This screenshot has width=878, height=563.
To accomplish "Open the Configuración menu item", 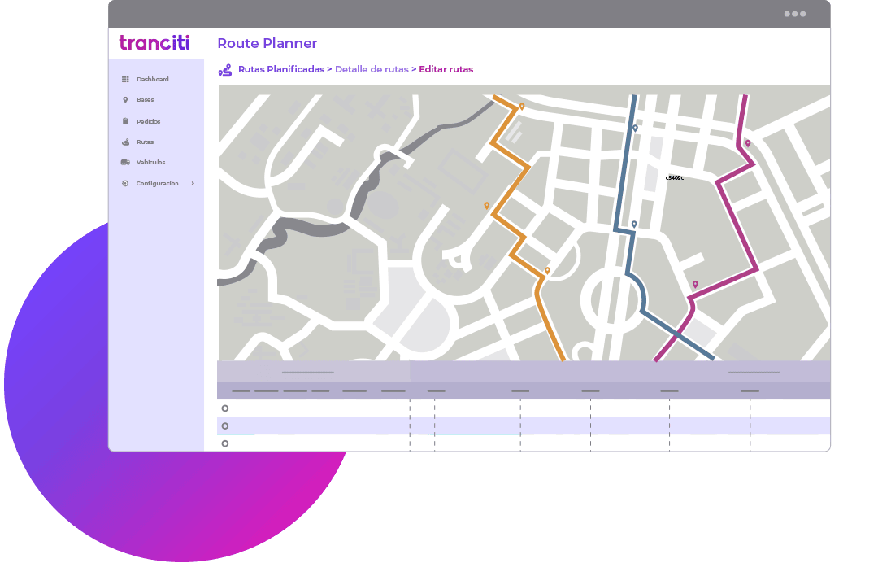I will [x=158, y=184].
